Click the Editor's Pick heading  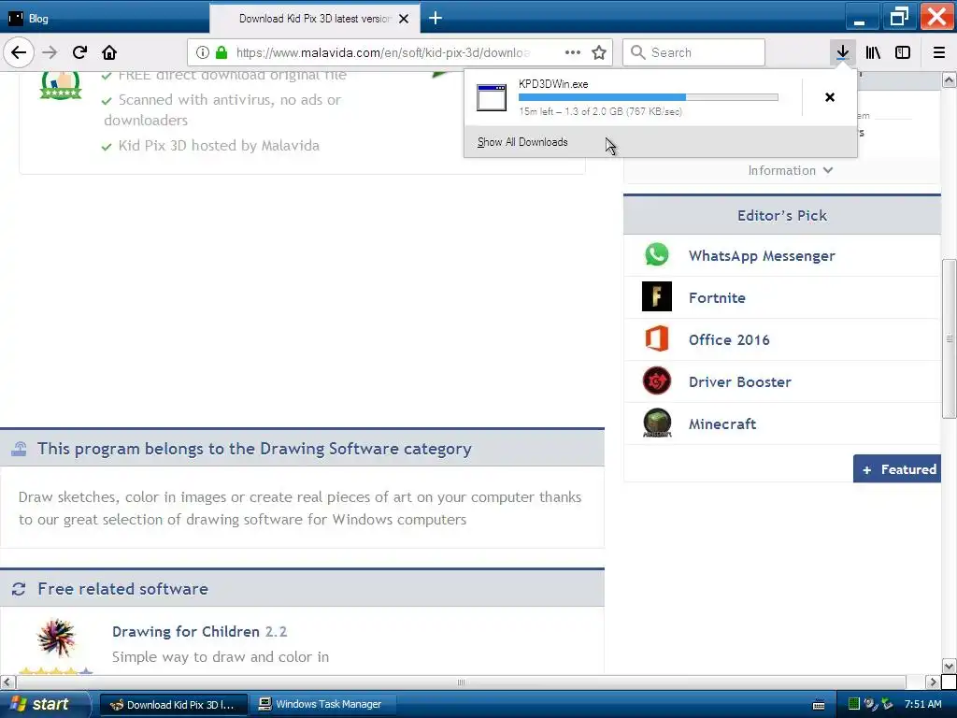click(x=782, y=216)
